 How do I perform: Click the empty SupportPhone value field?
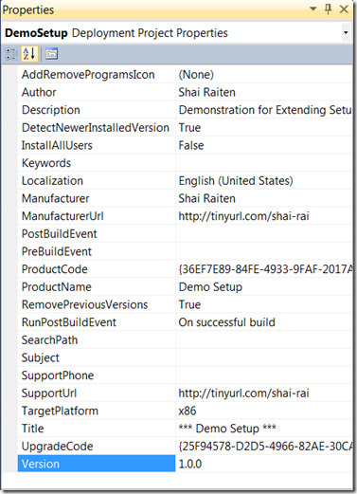click(264, 375)
